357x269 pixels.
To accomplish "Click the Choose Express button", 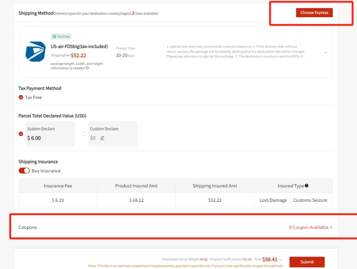I will pyautogui.click(x=314, y=13).
